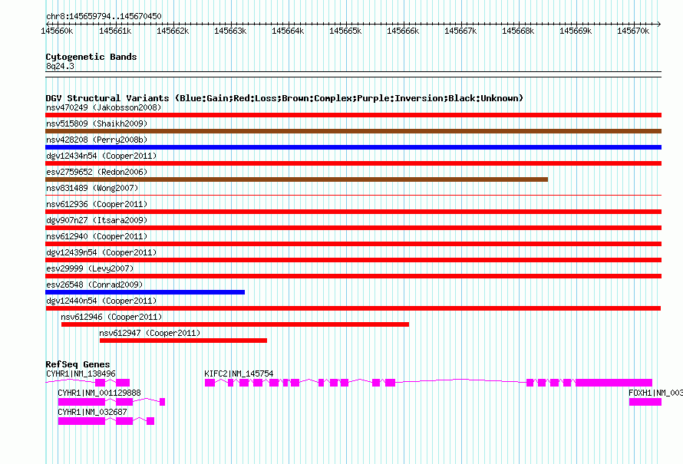Open the CYHR1|NM_032687 gene label
The width and height of the screenshot is (683, 464).
pos(92,412)
